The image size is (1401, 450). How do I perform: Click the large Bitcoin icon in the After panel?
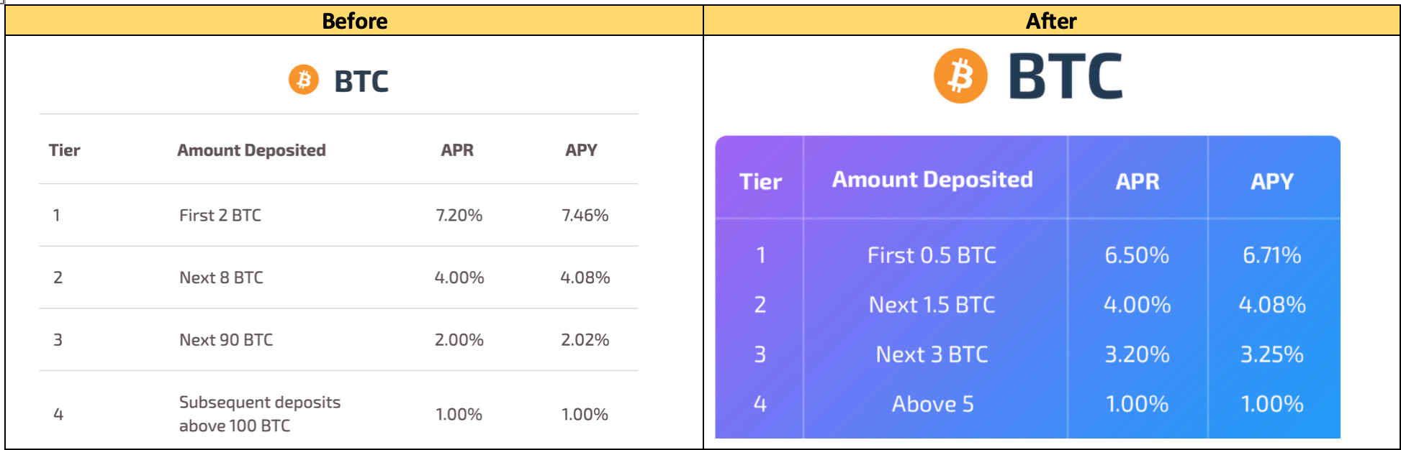click(960, 75)
